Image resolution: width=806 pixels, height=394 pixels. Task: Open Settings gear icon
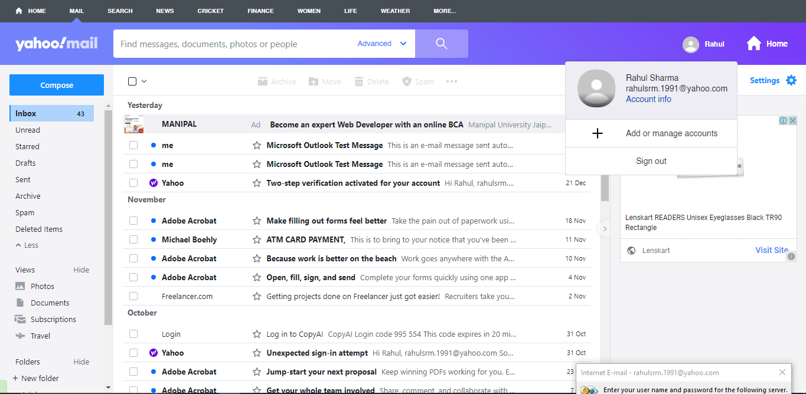[x=791, y=80]
